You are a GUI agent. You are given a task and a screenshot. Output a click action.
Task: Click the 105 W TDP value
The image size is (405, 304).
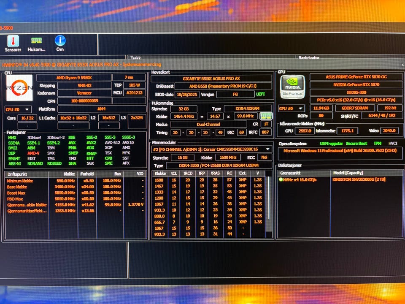coord(134,85)
